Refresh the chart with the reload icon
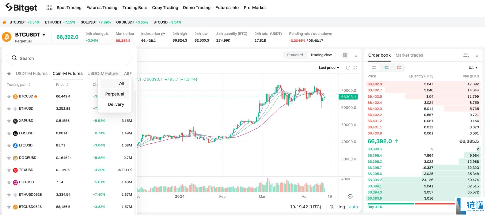The width and height of the screenshot is (485, 215). pos(348,68)
